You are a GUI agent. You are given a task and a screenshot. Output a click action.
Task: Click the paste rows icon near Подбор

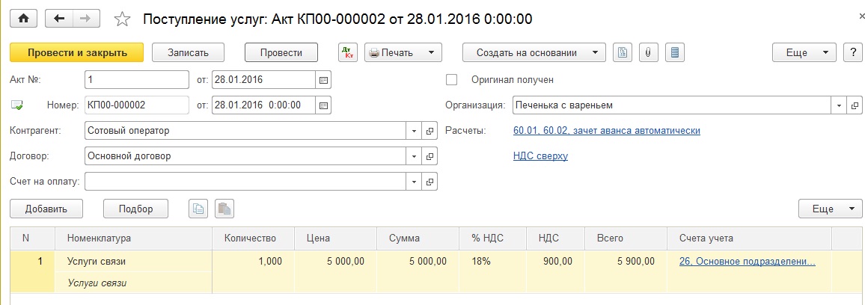(x=224, y=209)
